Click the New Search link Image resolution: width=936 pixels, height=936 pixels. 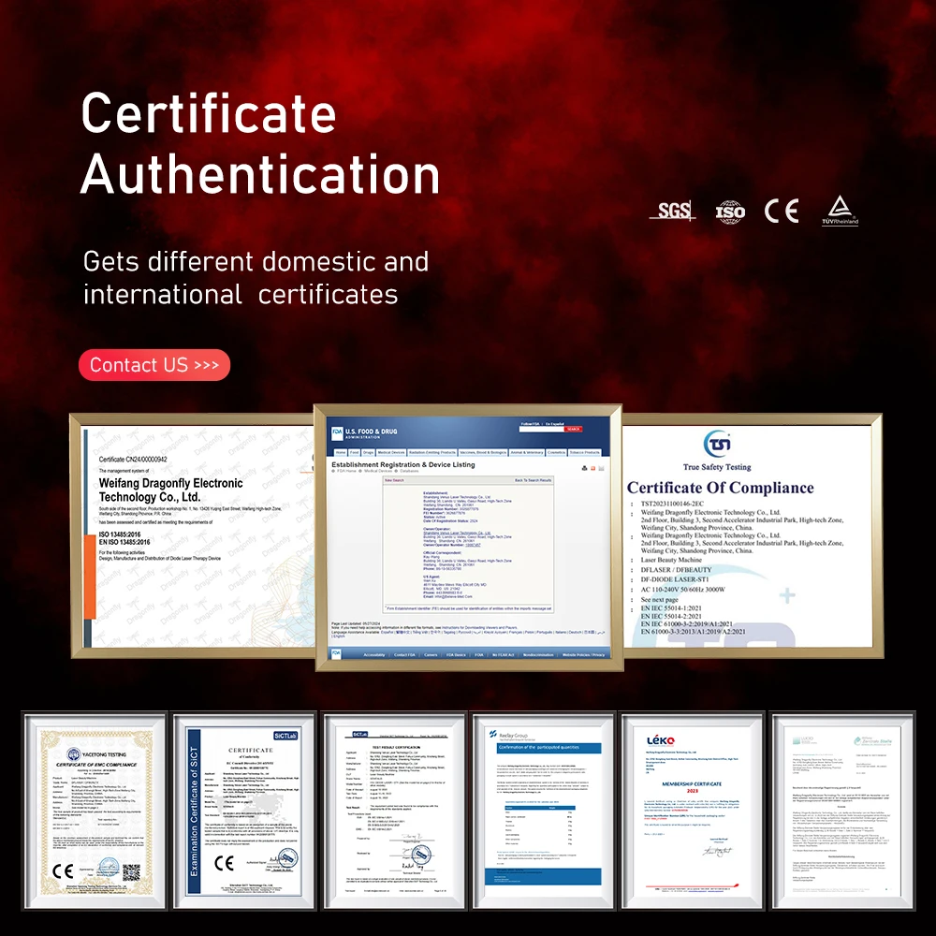click(394, 480)
